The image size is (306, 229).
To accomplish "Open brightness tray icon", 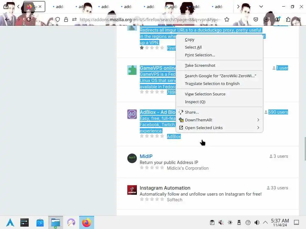I will [x=230, y=222].
